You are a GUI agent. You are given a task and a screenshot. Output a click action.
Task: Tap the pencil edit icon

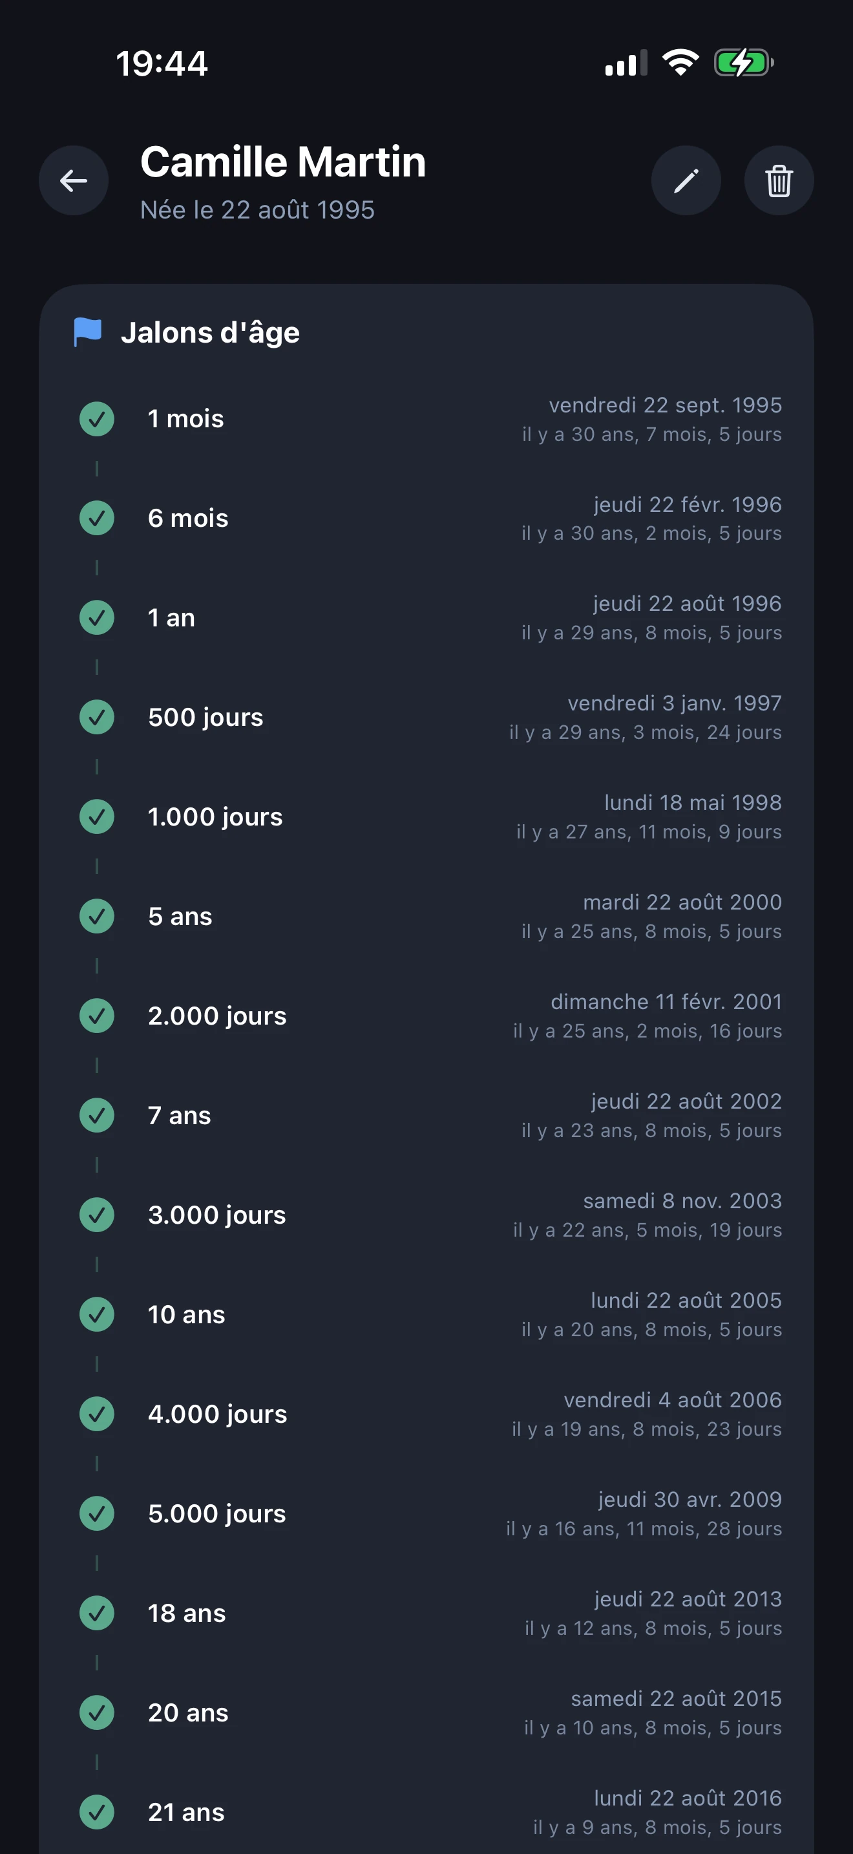pyautogui.click(x=686, y=180)
